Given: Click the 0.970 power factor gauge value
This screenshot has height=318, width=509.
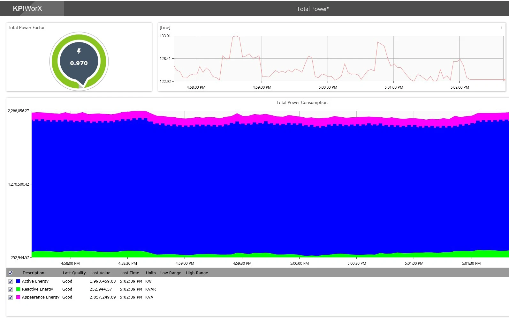Looking at the screenshot, I should pyautogui.click(x=79, y=63).
